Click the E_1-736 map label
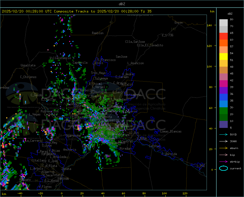 pyautogui.click(x=168, y=35)
